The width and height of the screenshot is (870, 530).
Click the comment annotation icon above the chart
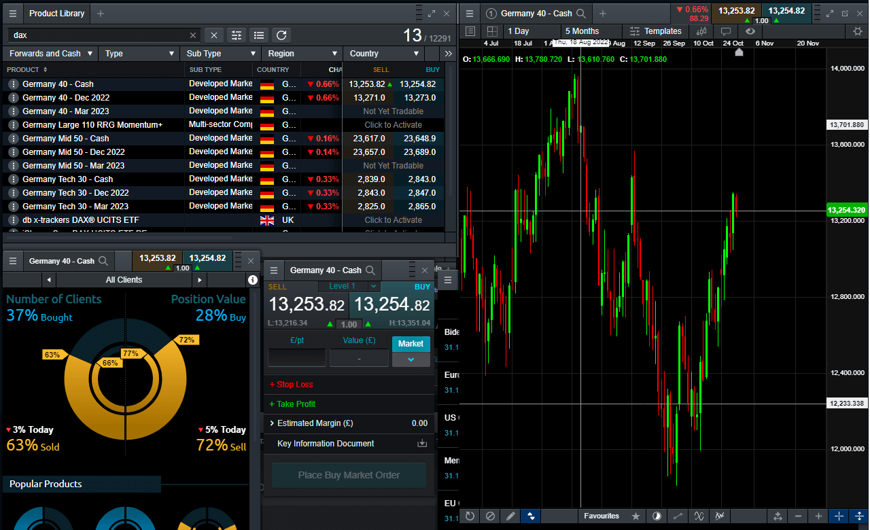tap(725, 32)
